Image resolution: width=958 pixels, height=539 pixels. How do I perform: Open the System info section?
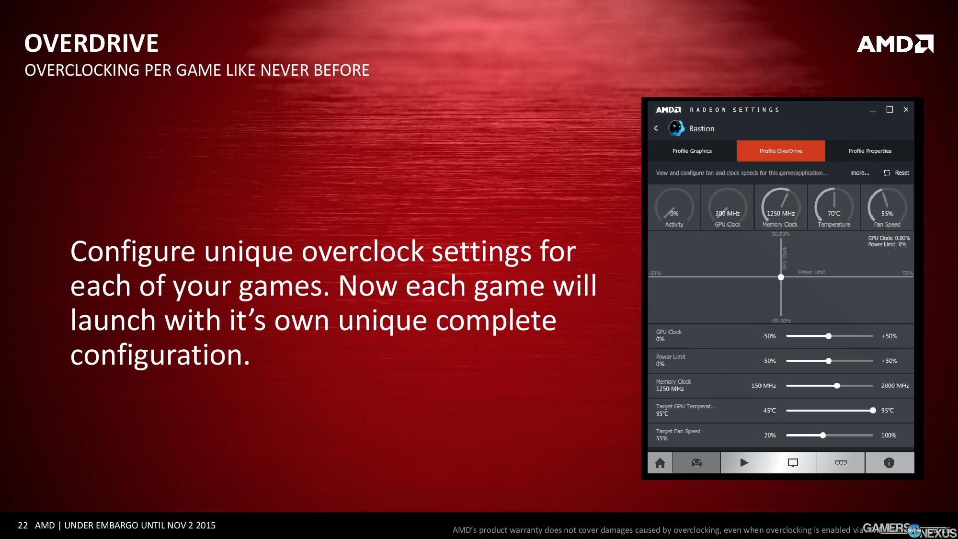889,463
